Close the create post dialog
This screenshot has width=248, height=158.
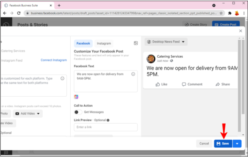[x=241, y=31]
